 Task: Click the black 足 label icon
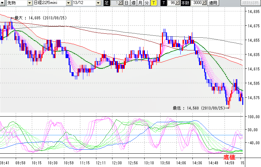click(107, 3)
